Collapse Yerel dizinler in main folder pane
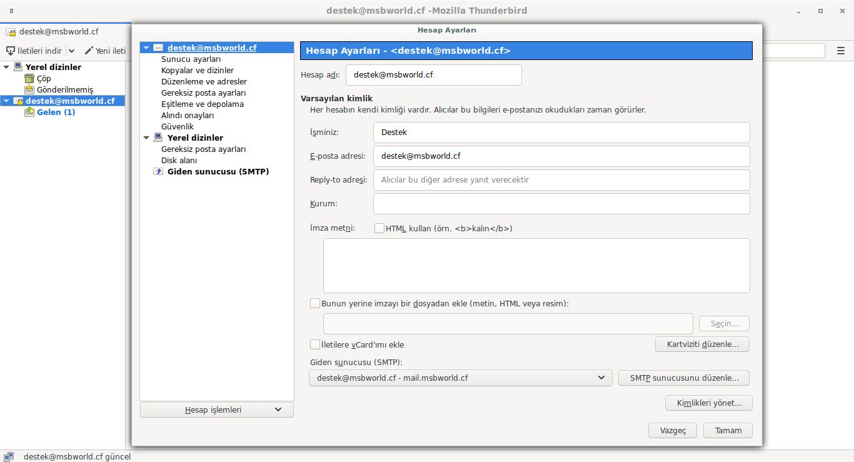854x462 pixels. point(6,67)
